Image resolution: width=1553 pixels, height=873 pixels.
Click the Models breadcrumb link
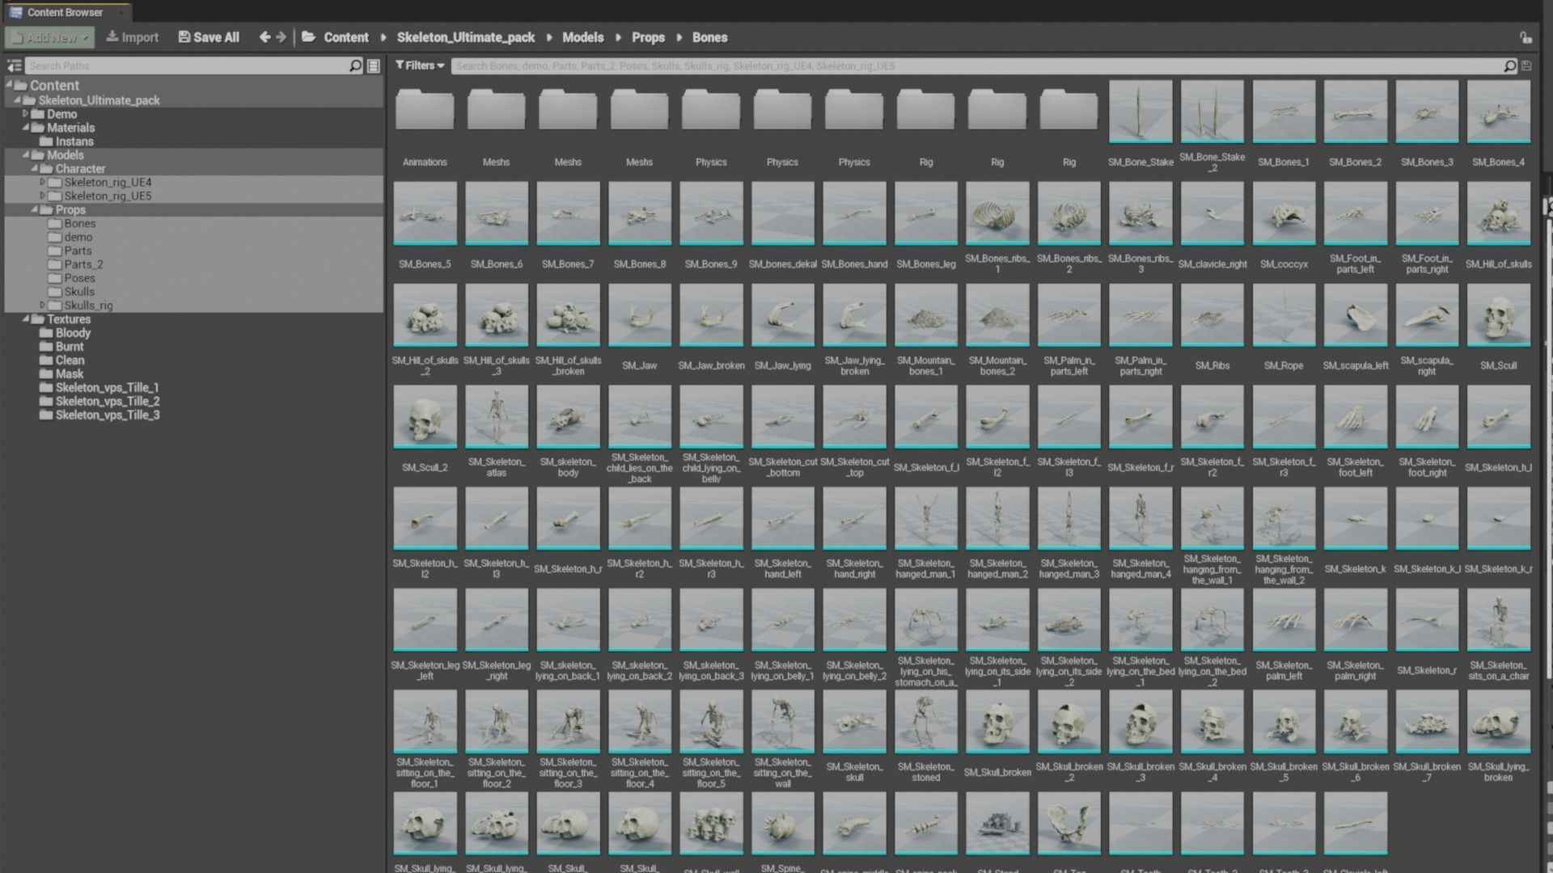[x=582, y=37]
